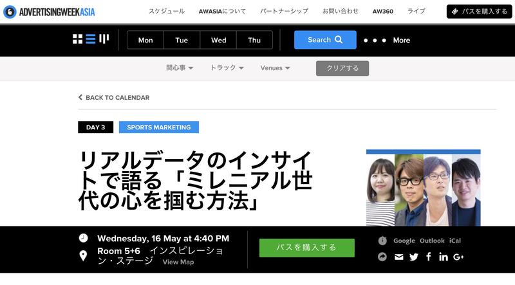This screenshot has height=285, width=515.
Task: Click the session title リアルデータのインサイト
Action: [195, 180]
